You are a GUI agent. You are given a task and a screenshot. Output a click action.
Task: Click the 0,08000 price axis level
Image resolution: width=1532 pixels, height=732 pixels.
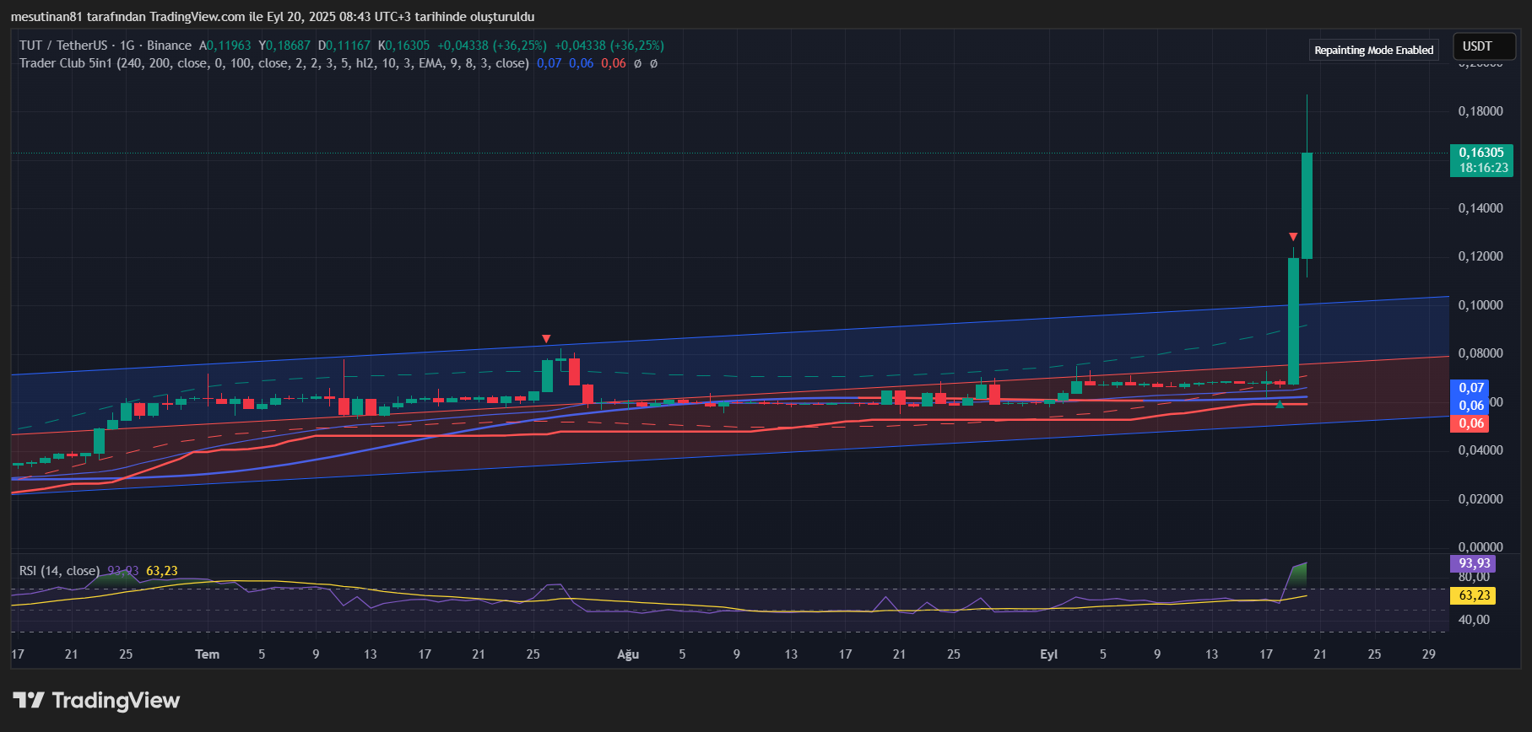pyautogui.click(x=1481, y=353)
